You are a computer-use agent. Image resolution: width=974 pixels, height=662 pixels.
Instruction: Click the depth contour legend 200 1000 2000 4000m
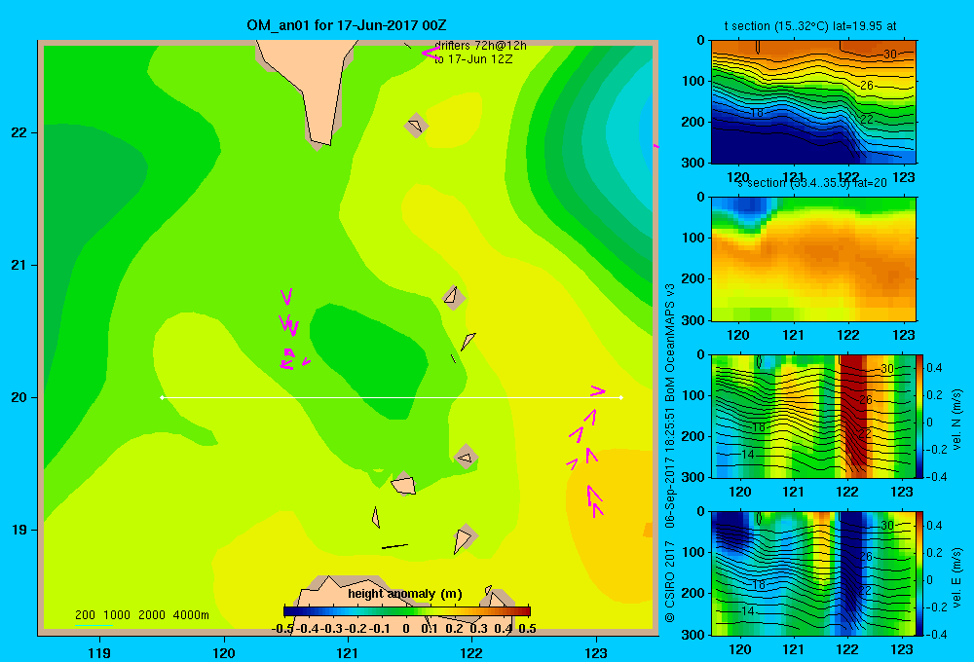click(142, 615)
